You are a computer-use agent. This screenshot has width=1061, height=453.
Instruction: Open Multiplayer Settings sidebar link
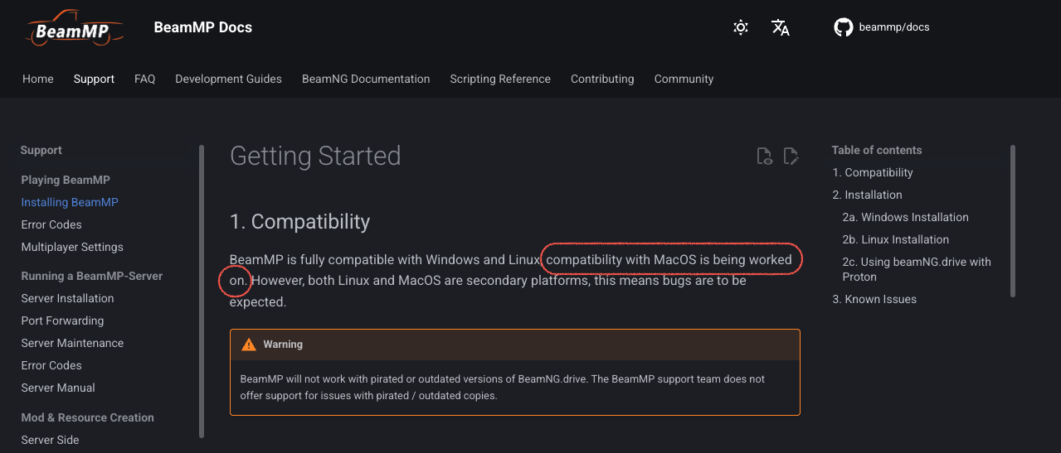pos(72,247)
